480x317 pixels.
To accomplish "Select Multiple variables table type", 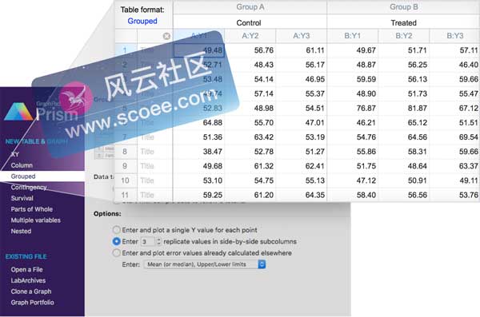I will tap(36, 220).
